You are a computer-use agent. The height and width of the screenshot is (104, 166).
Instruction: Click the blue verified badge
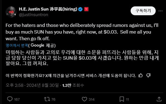(80, 9)
